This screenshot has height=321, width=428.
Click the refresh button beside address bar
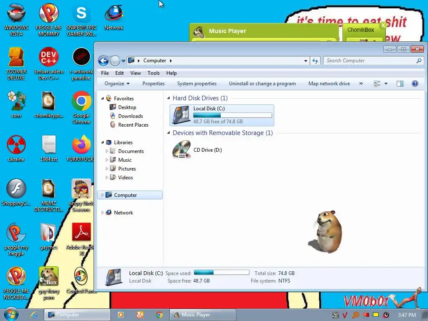click(315, 61)
